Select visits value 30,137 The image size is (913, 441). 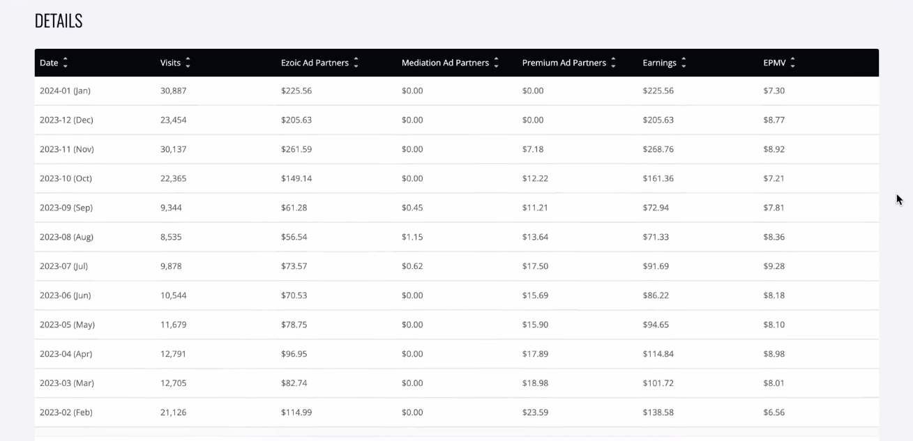[174, 149]
